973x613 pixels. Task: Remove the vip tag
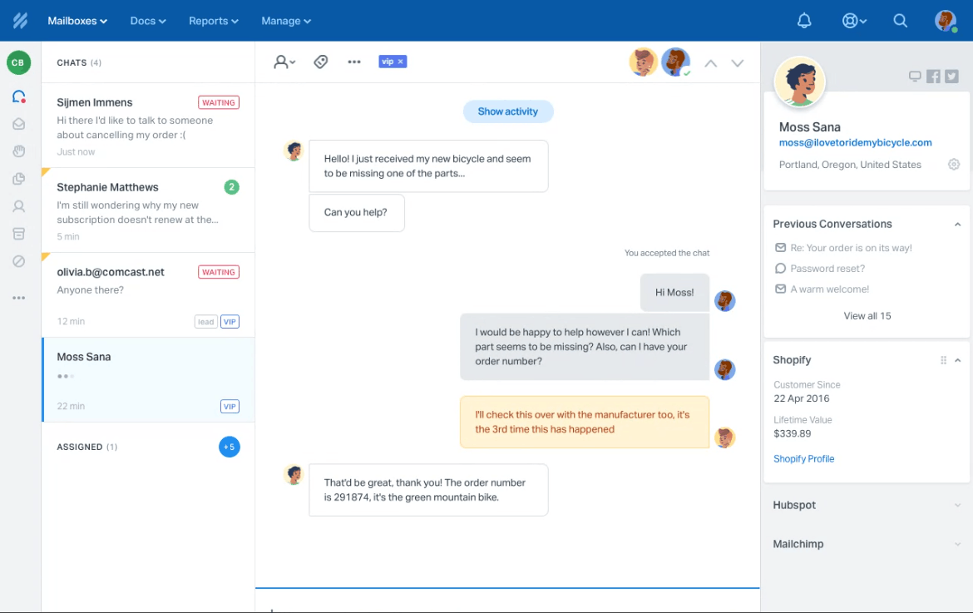point(401,62)
